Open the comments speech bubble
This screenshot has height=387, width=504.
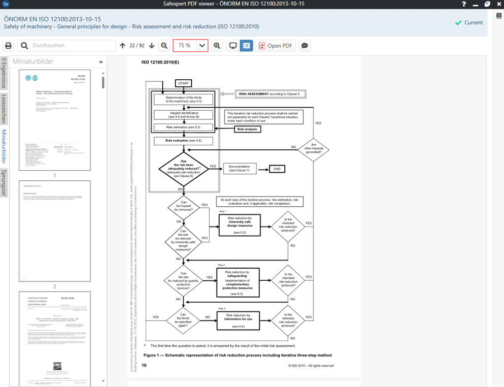305,46
